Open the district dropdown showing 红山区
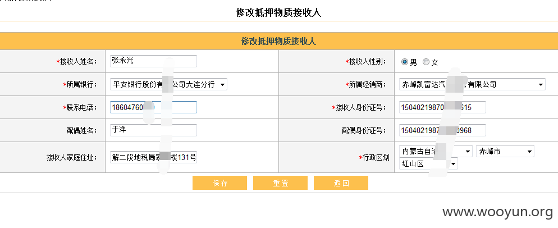 pos(428,163)
